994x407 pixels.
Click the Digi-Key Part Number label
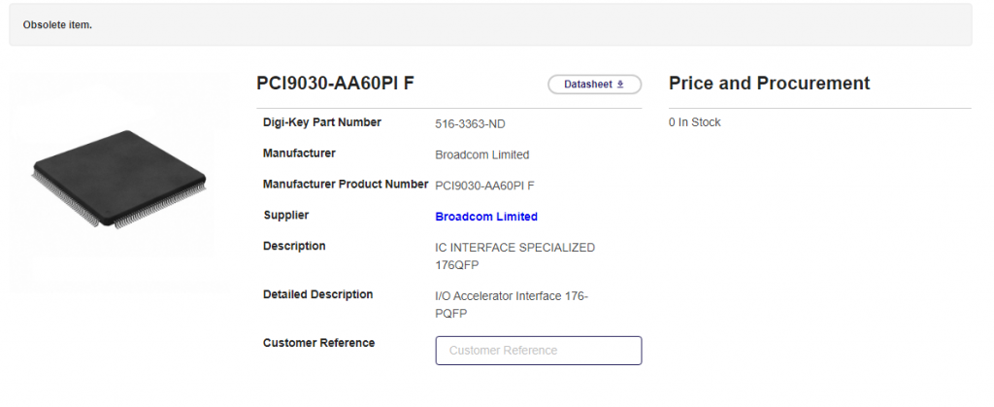point(322,122)
